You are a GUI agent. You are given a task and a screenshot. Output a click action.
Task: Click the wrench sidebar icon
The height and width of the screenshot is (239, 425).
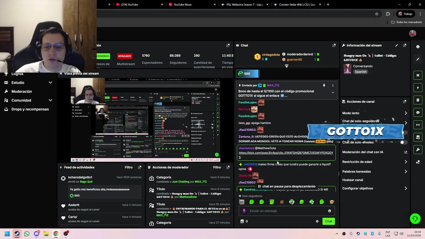point(418,150)
